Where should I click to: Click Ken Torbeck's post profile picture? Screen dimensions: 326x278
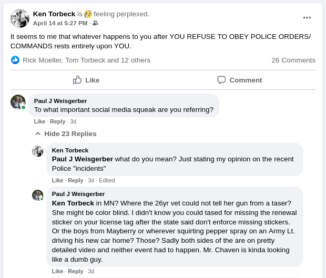[x=20, y=18]
